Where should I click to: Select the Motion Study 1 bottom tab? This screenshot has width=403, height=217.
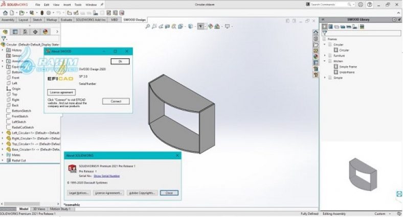click(x=60, y=209)
